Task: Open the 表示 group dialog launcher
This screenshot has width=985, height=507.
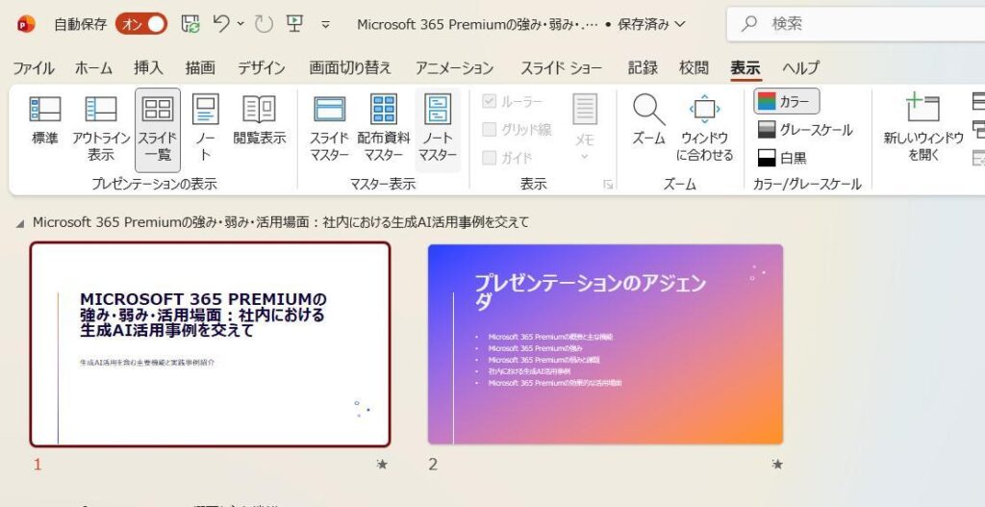Action: (x=608, y=184)
